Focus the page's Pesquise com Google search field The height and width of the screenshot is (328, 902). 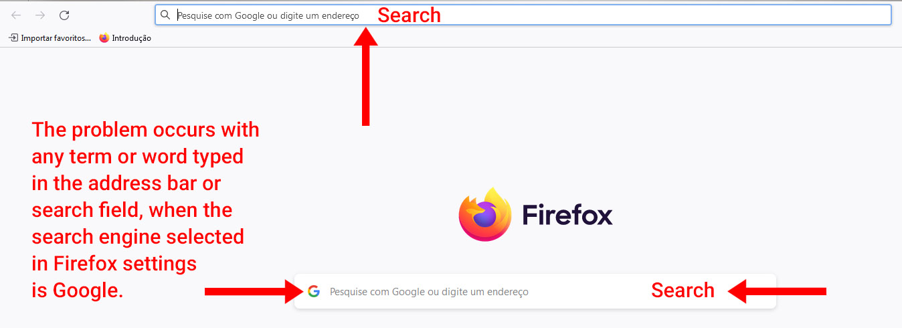click(x=535, y=291)
